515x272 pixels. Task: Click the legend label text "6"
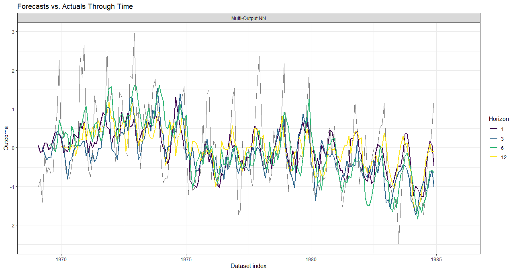pos(503,148)
